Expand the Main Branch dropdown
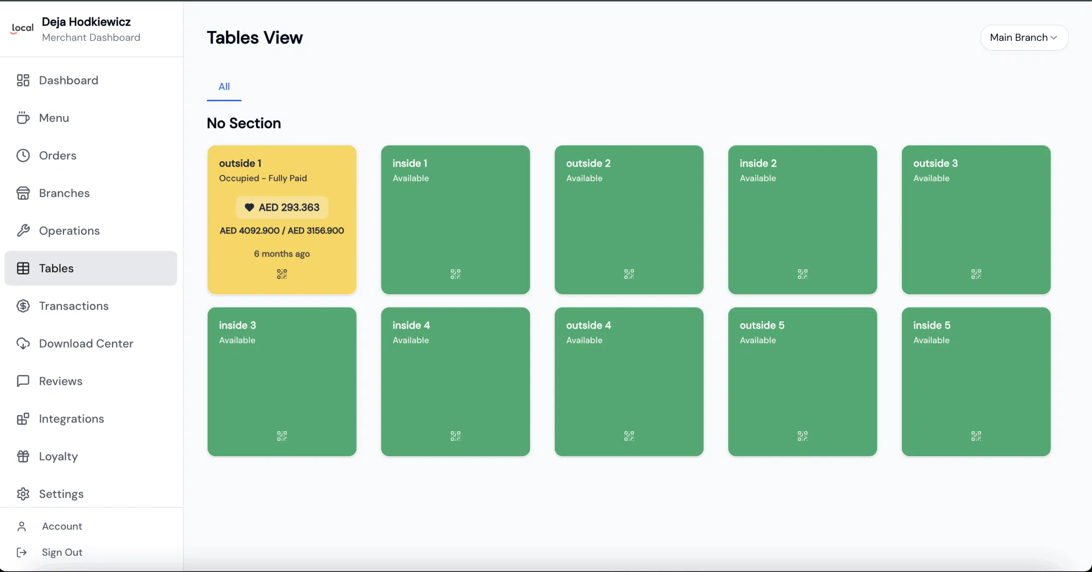This screenshot has height=572, width=1092. click(1024, 38)
